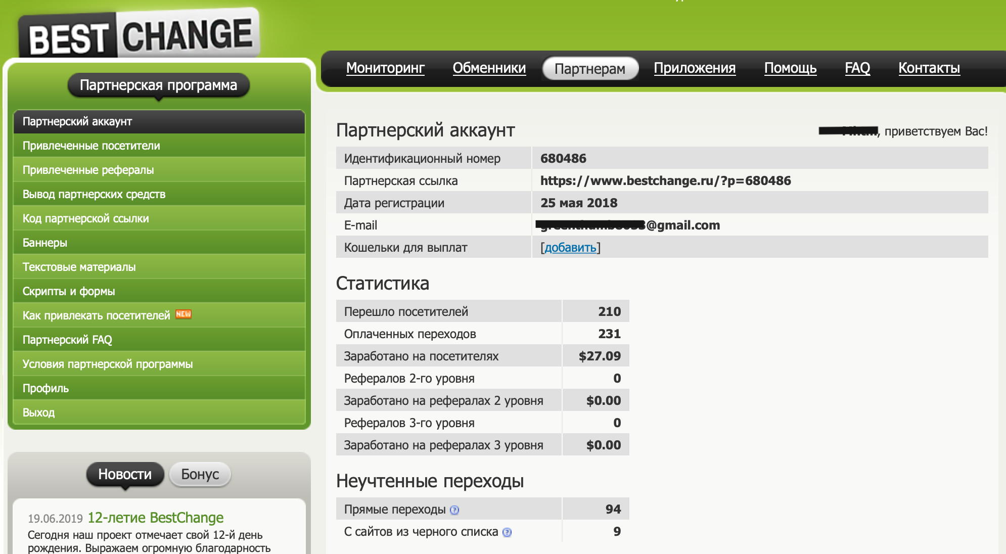Open the Помощь page
Image resolution: width=1006 pixels, height=554 pixels.
(790, 68)
